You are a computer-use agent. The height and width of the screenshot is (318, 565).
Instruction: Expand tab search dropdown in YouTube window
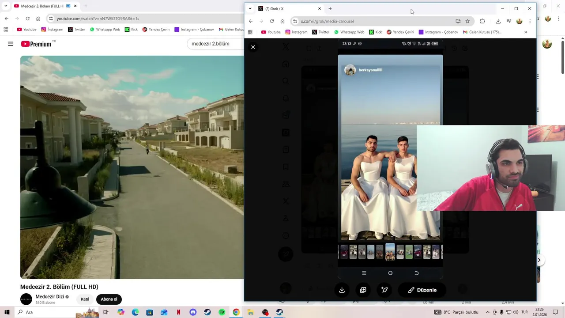point(6,6)
